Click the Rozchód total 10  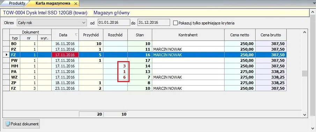pyautogui.click(x=116, y=114)
